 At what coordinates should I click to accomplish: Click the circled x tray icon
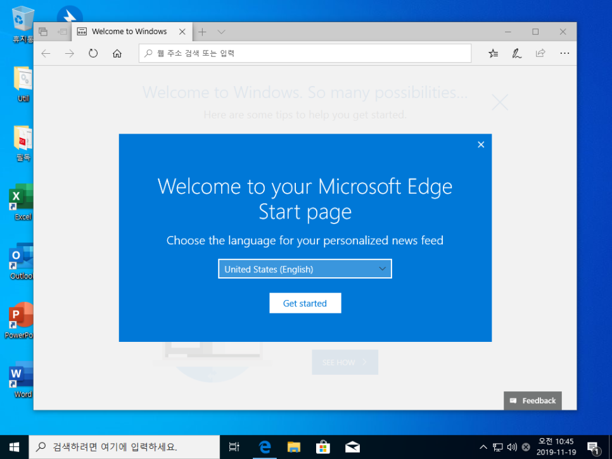(526, 448)
